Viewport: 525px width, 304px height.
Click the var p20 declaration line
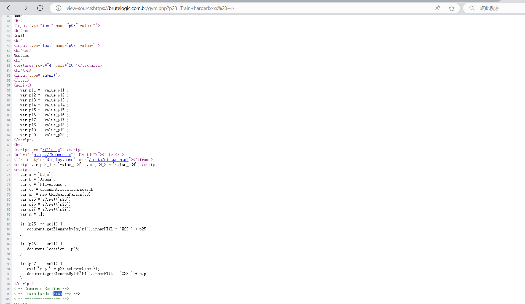coord(44,135)
